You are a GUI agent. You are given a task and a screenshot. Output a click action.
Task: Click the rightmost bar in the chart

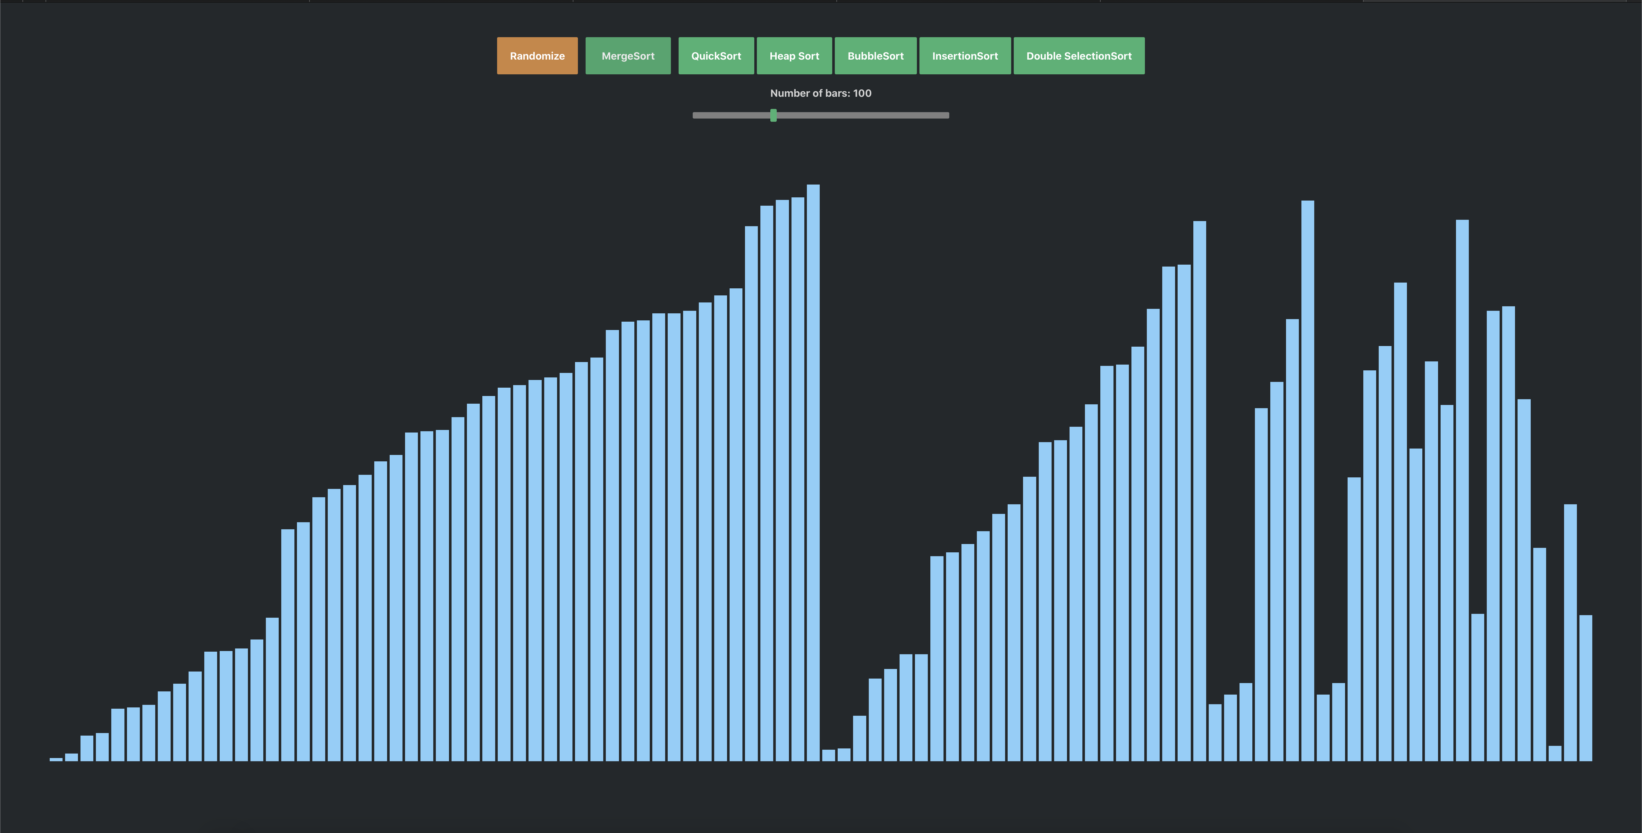[1585, 688]
